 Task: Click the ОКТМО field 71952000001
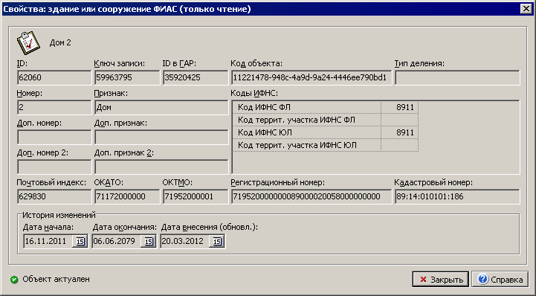pos(196,196)
